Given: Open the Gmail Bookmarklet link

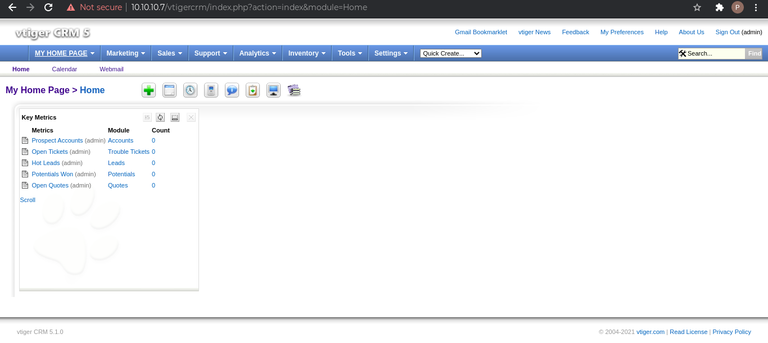Looking at the screenshot, I should [x=481, y=32].
